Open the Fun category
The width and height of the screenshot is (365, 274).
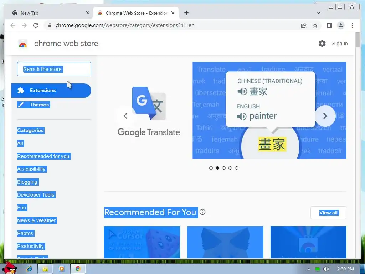(22, 207)
